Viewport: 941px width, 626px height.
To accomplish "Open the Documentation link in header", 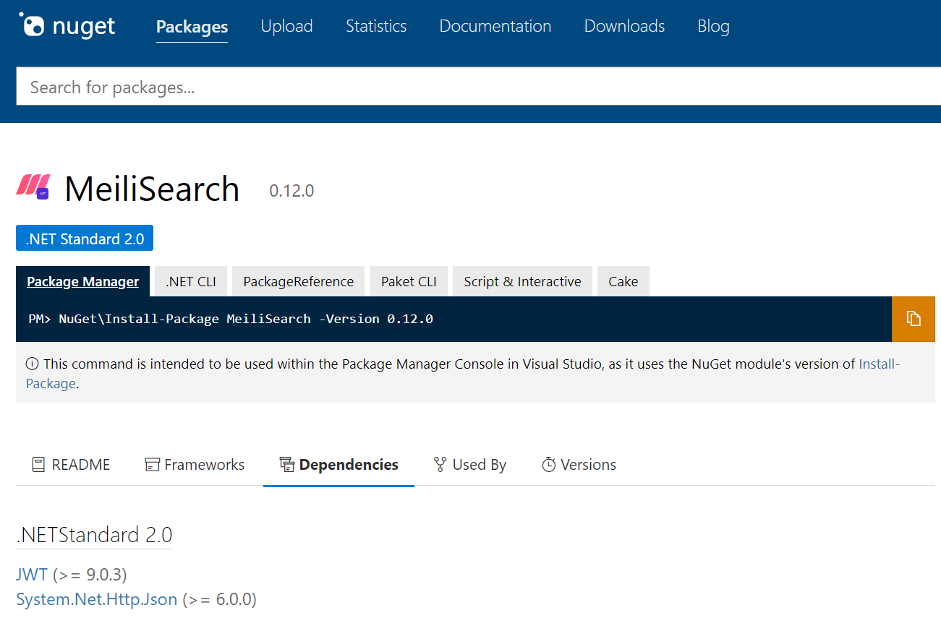I will point(495,26).
